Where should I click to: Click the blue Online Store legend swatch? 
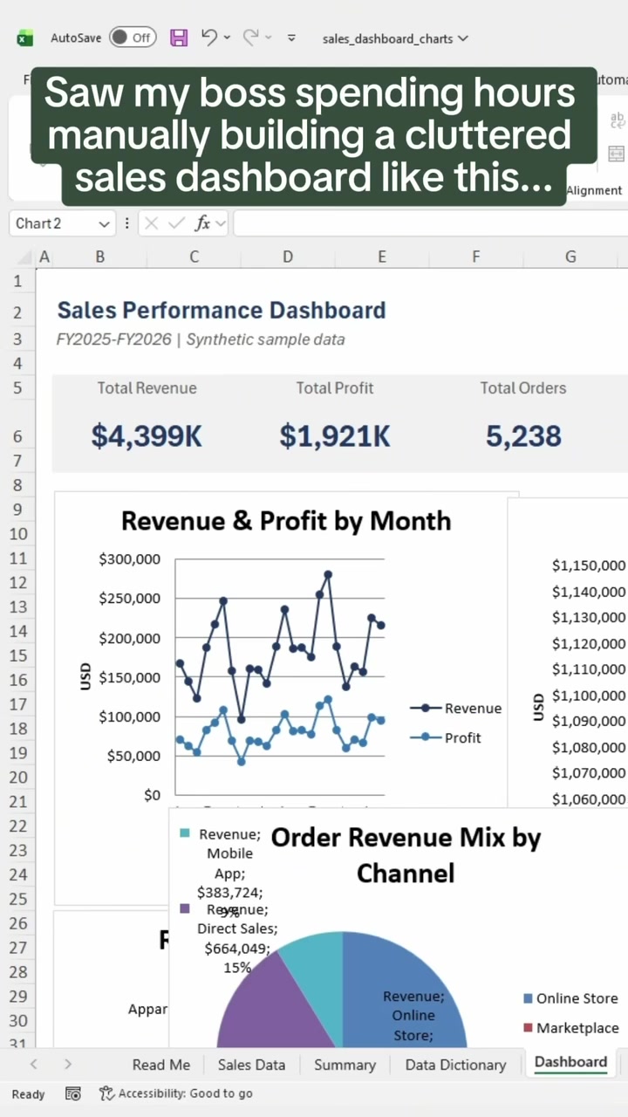click(528, 999)
